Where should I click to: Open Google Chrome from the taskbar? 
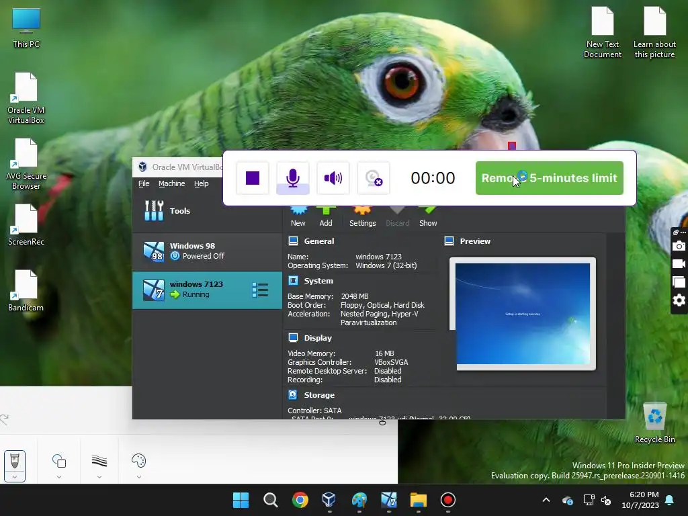coord(300,500)
